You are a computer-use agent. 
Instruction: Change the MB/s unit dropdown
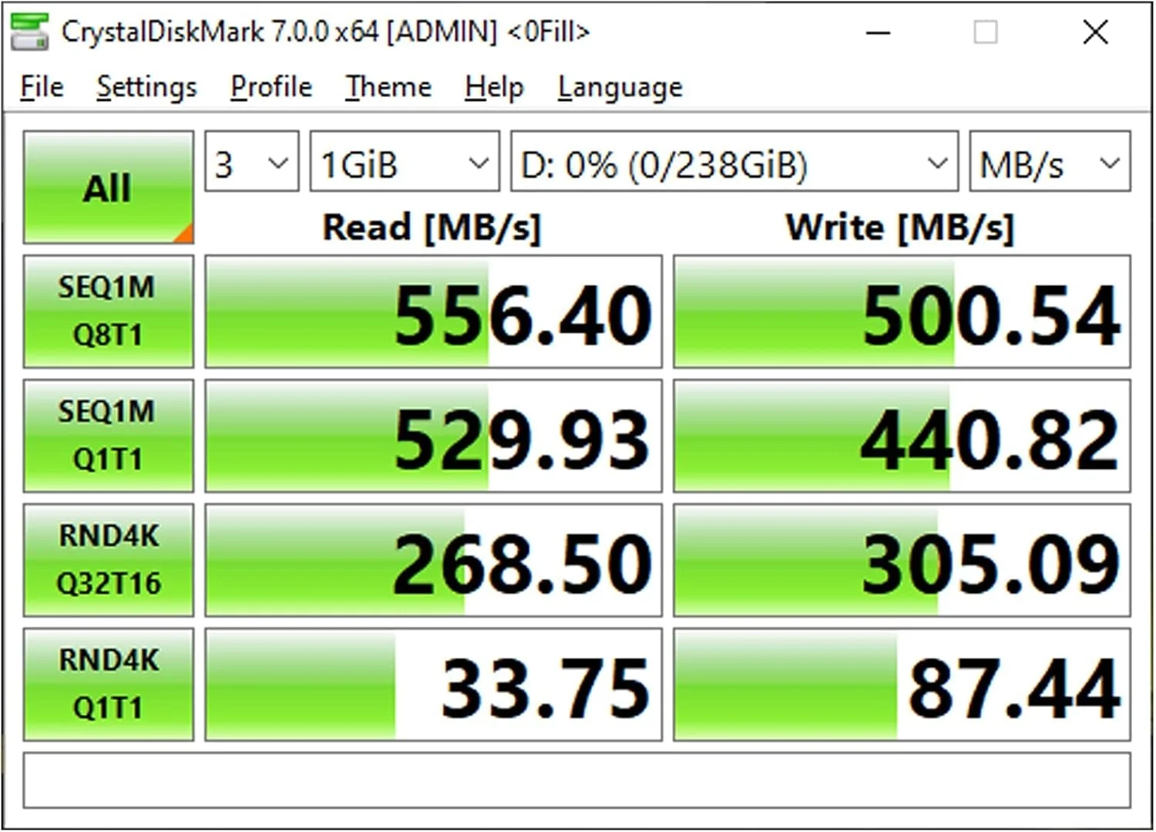click(1049, 162)
